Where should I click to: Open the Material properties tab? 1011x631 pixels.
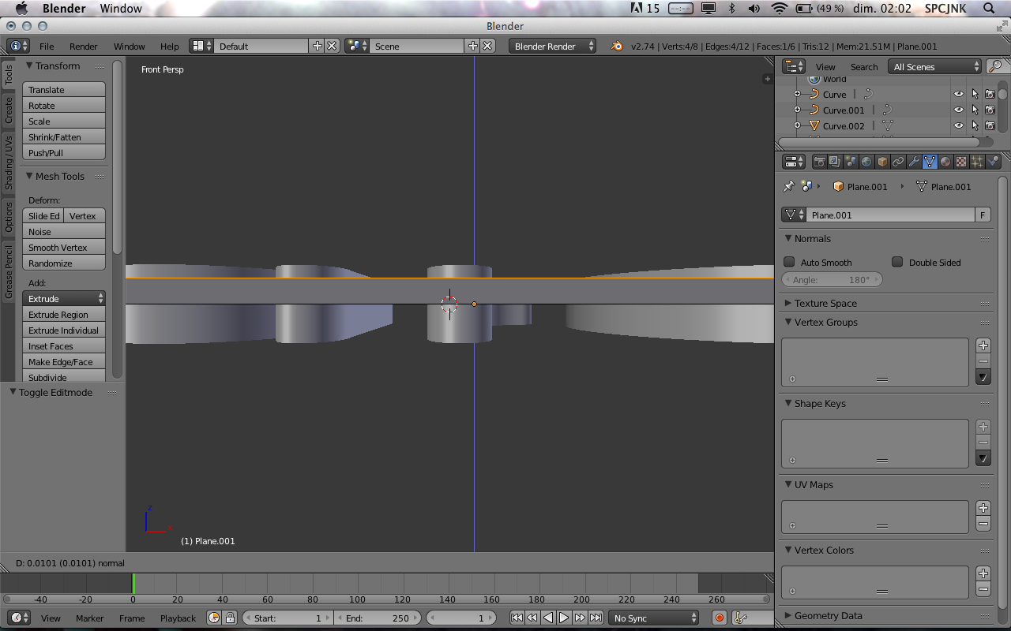945,162
